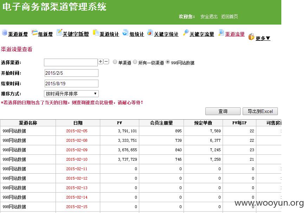This screenshot has height=213, width=307.
Task: Click the 结束时间 date field
Action: 71,84
